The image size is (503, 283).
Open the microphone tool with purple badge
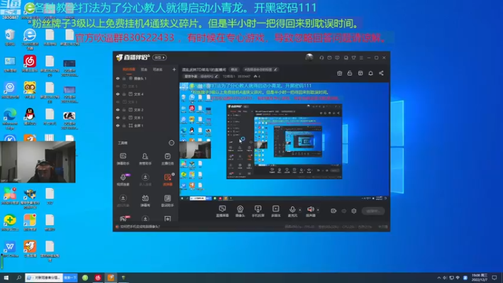[x=123, y=180]
